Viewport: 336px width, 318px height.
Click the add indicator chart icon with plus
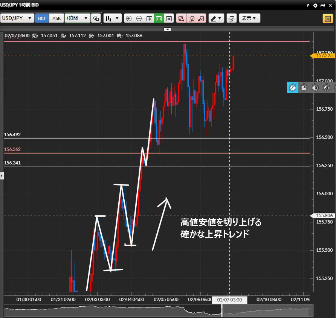pos(181,18)
